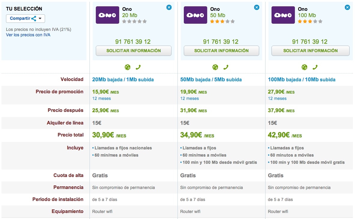The width and height of the screenshot is (355, 219).
Task: Click Solicitar Información for the 20 Mb plan
Action: 134,51
